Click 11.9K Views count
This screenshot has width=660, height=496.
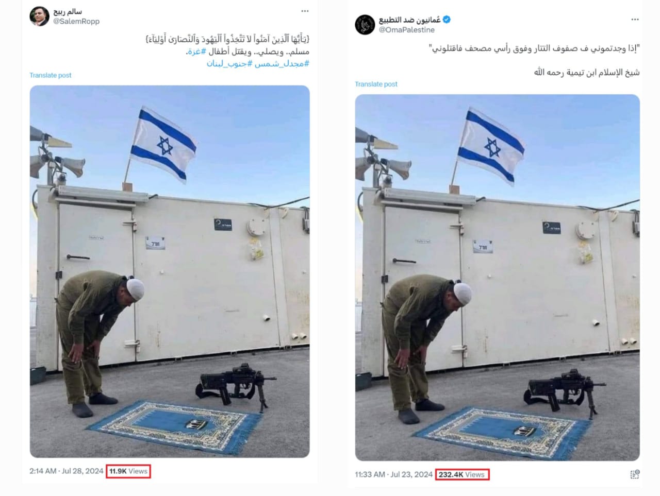[x=128, y=471]
